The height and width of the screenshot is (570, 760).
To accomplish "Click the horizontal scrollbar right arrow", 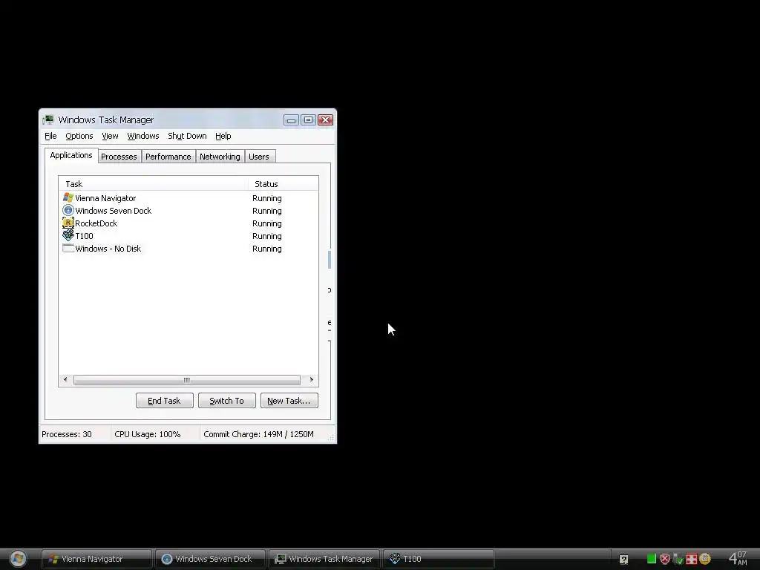I will point(311,379).
